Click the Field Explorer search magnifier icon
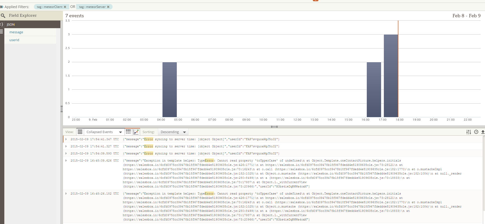The height and width of the screenshot is (224, 485). coord(3,16)
